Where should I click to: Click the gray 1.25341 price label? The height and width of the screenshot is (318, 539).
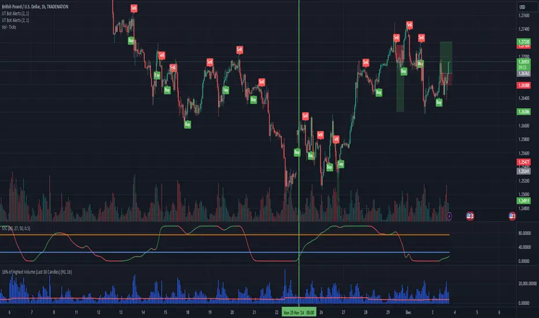(523, 171)
